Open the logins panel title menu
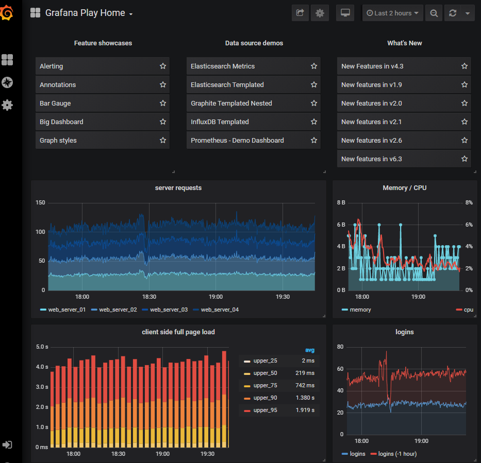 (x=404, y=332)
